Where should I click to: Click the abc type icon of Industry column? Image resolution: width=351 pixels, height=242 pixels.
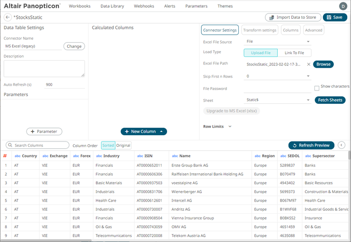(x=99, y=156)
